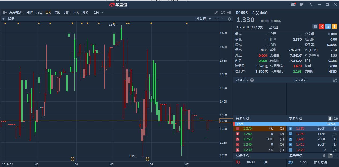The width and height of the screenshot is (339, 167).
Task: Show broker view with the person icon
Action: click(324, 156)
